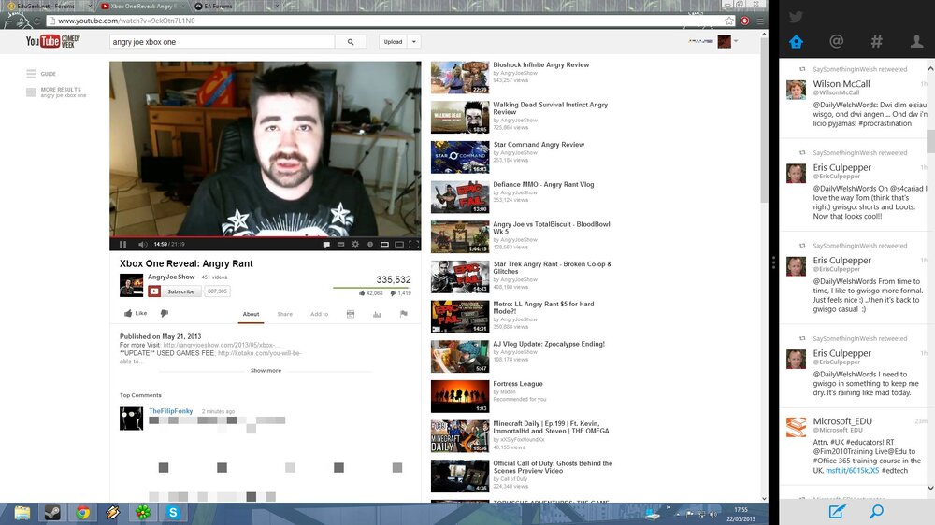
Task: Switch player to small size mode
Action: pyautogui.click(x=384, y=245)
